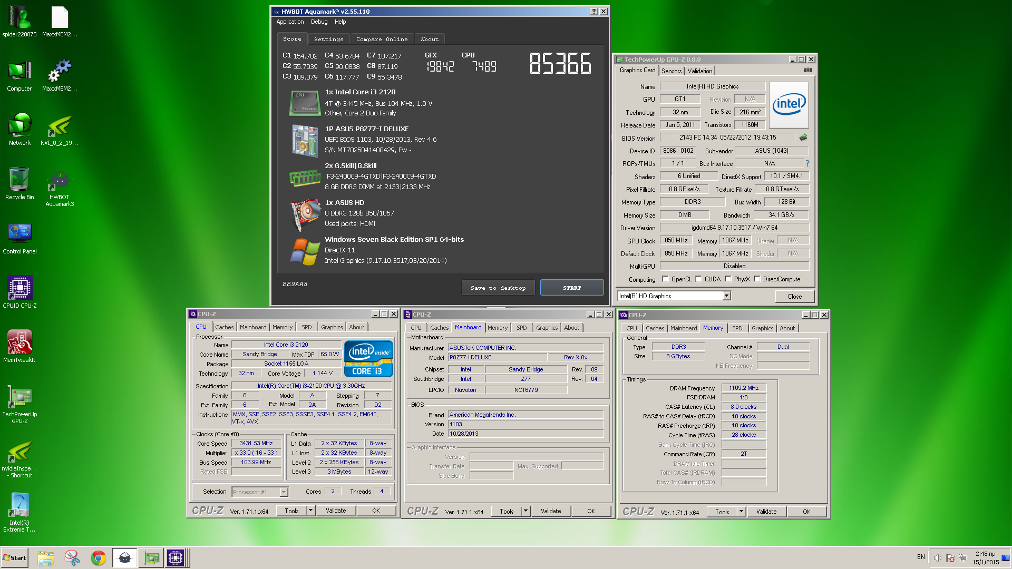Screen dimensions: 1012x569
Task: Select the Network desktop icon
Action: (x=20, y=130)
